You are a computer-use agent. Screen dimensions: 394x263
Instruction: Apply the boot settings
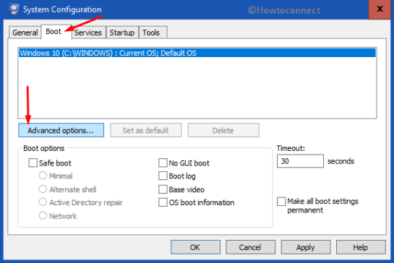(x=306, y=247)
